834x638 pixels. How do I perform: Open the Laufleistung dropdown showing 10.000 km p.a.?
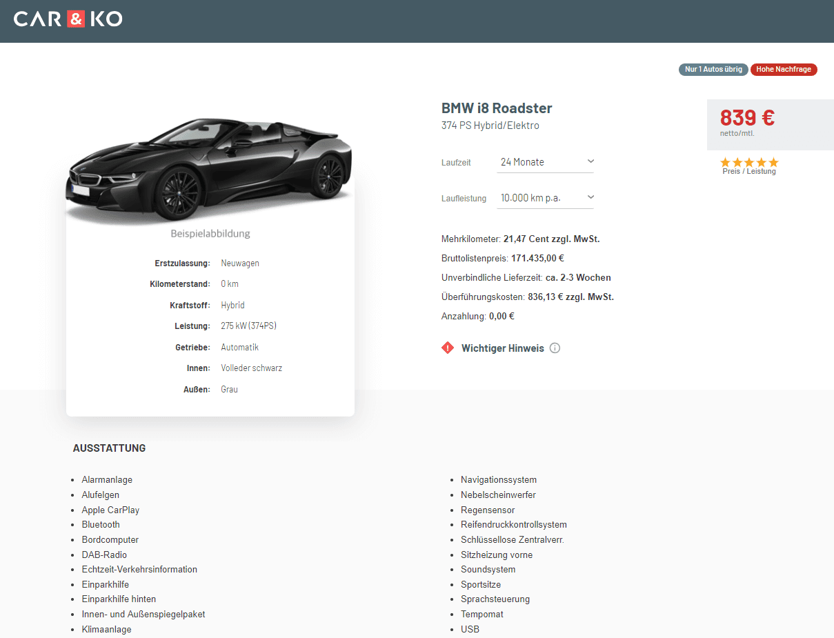pyautogui.click(x=546, y=198)
